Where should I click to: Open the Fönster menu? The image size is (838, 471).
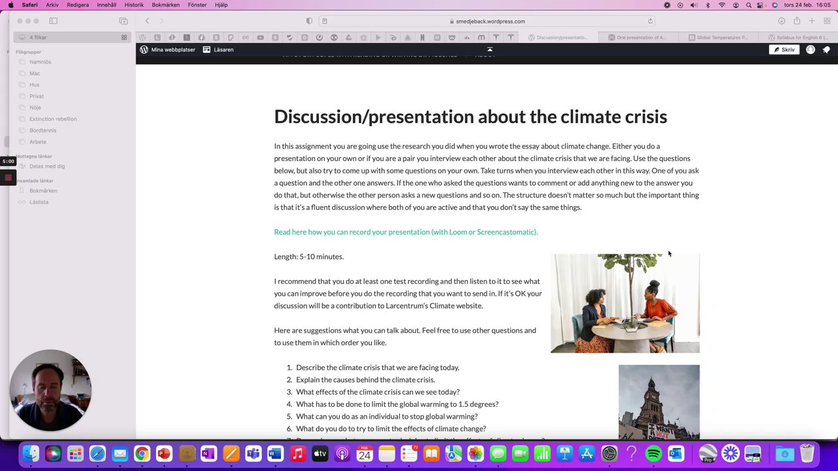[197, 5]
